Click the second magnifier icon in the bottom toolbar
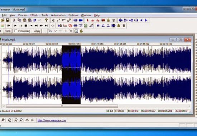197x136 pixels. click(x=9, y=120)
